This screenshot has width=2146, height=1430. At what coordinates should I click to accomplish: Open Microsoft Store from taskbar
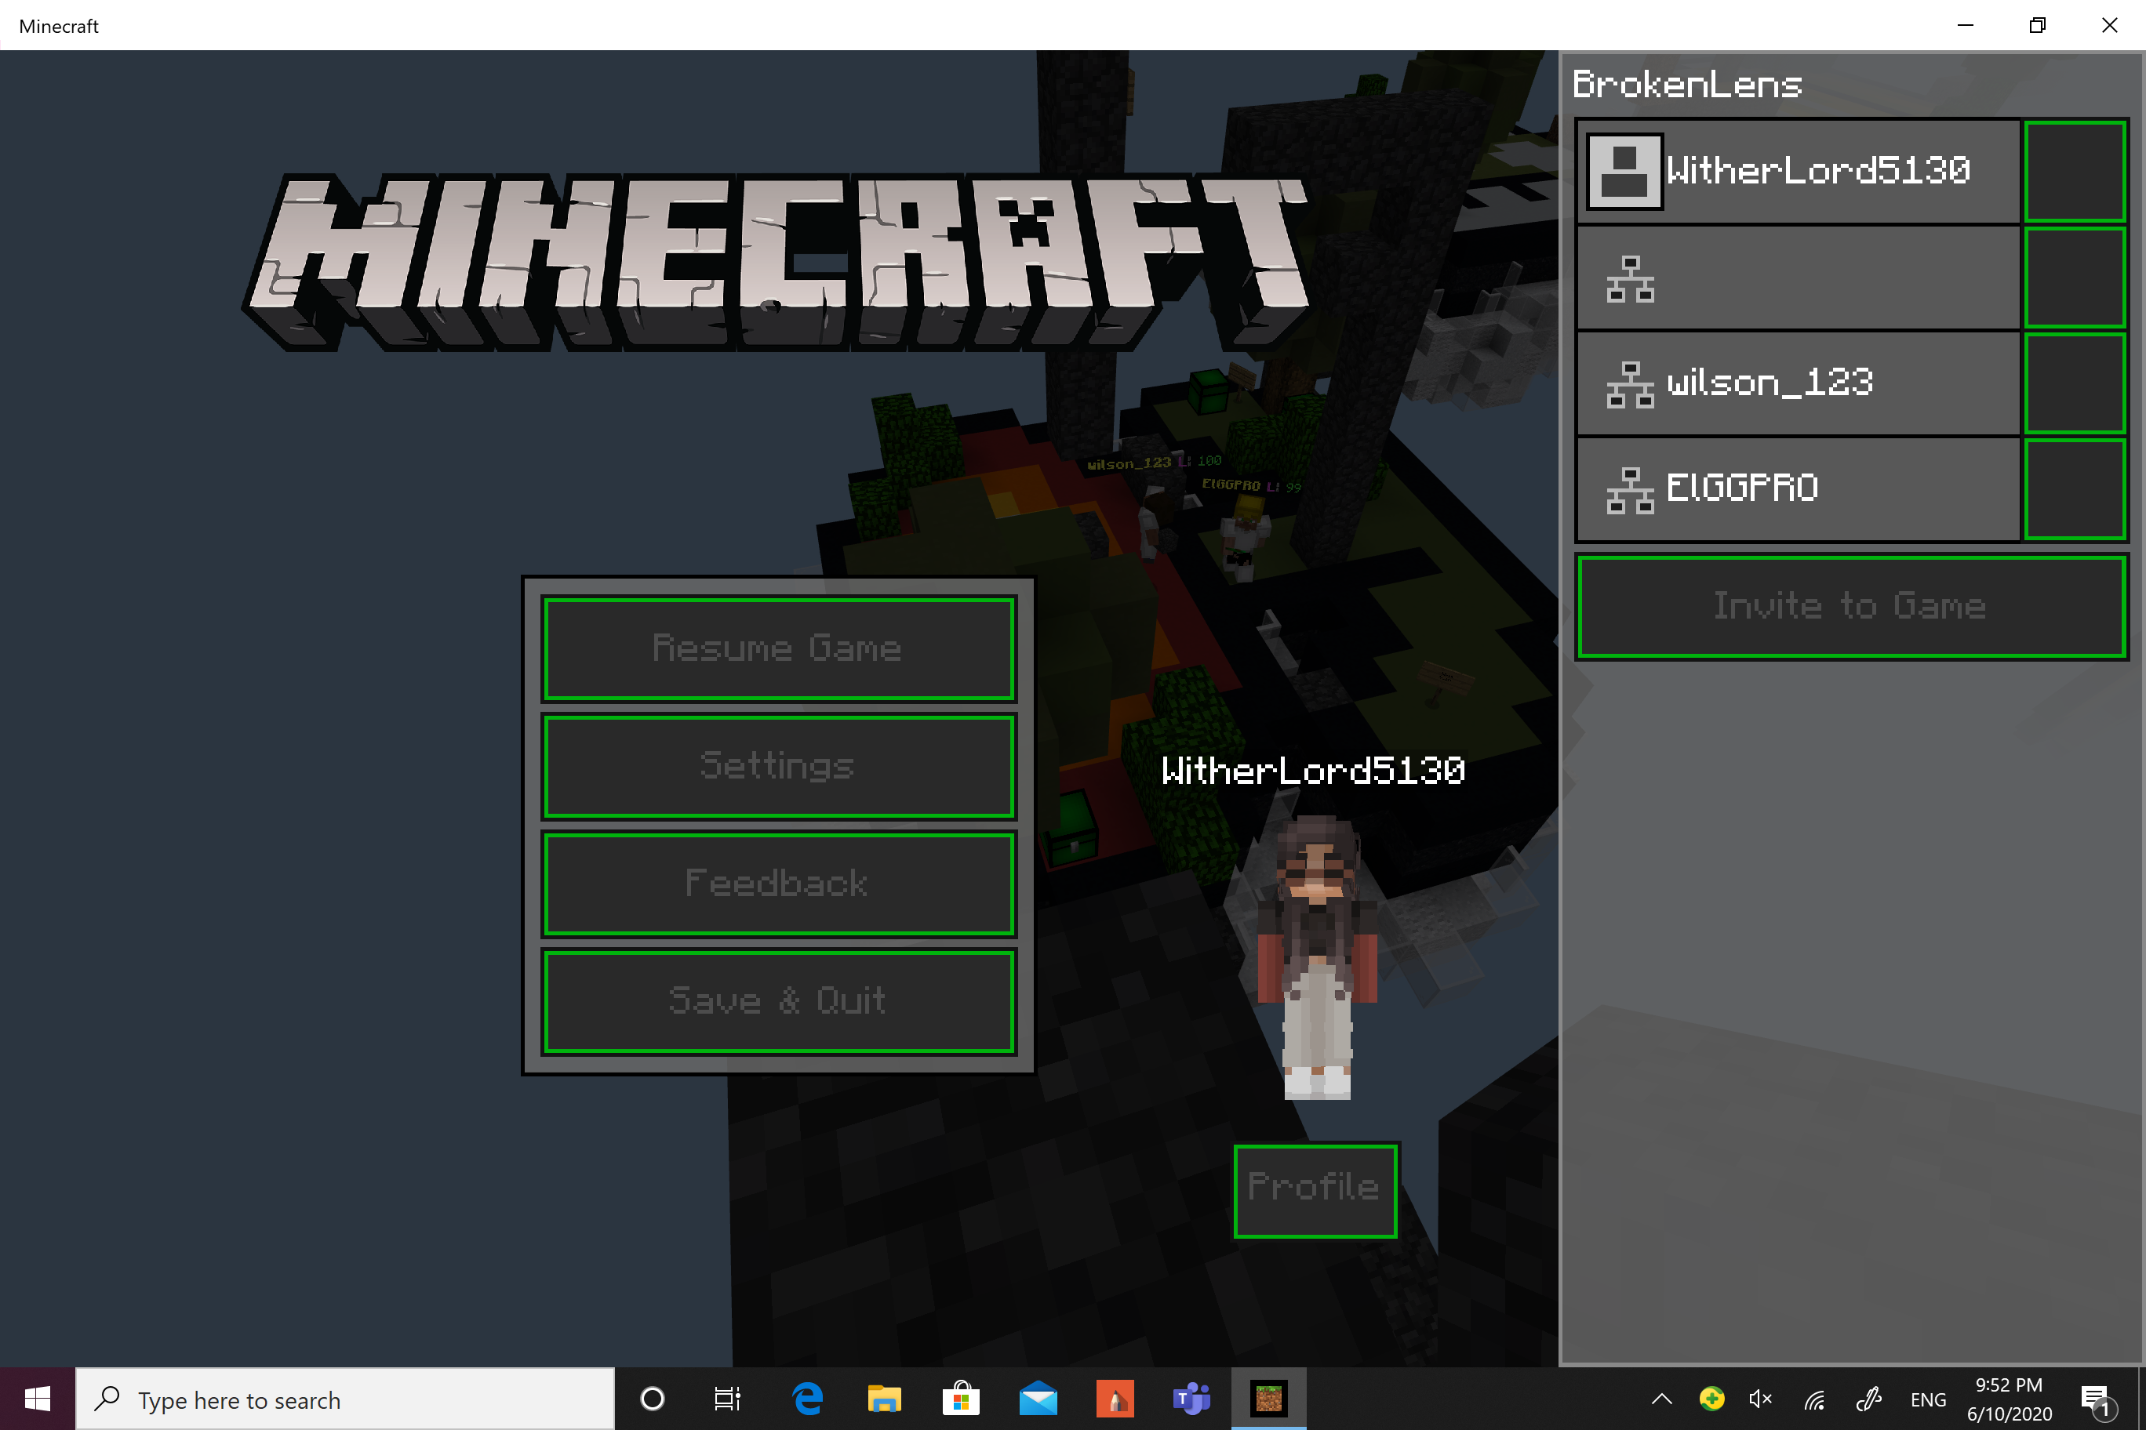tap(961, 1399)
